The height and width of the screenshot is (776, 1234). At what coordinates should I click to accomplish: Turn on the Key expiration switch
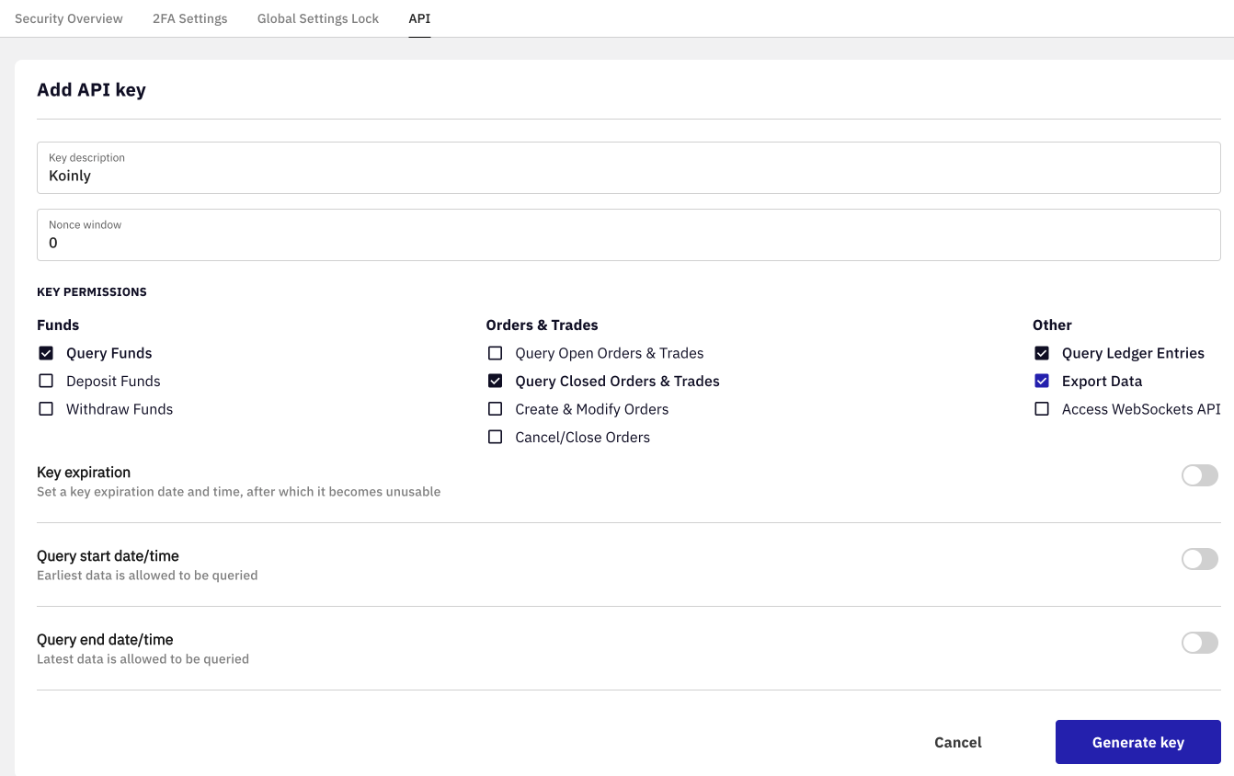[x=1200, y=475]
